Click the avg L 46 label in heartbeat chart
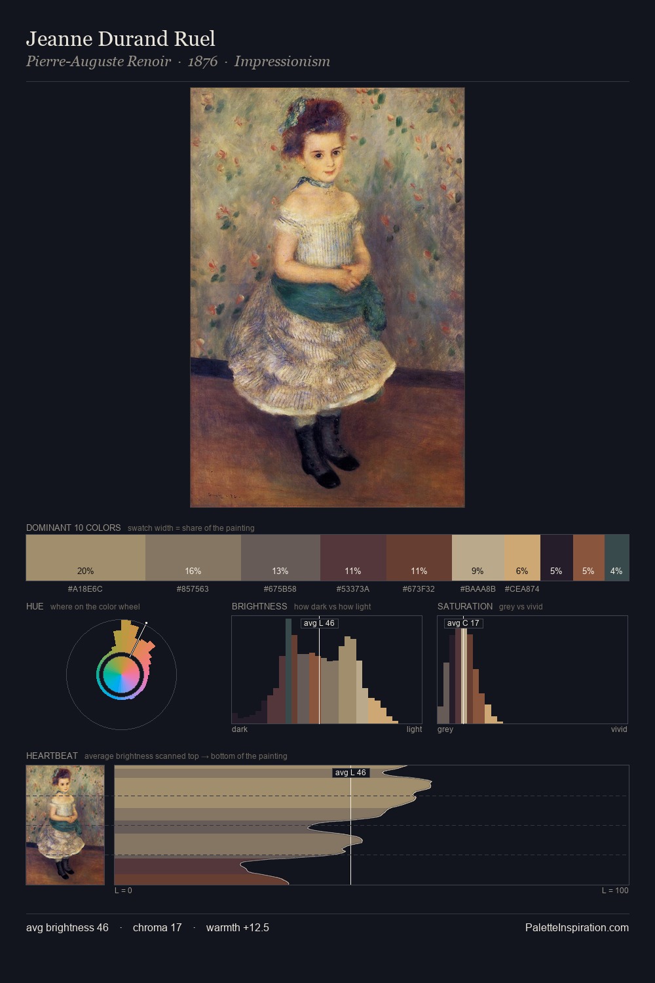 click(350, 773)
